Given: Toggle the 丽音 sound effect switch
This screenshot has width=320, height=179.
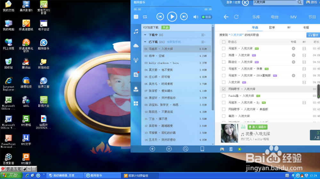Looking at the screenshot, I should pos(206,17).
